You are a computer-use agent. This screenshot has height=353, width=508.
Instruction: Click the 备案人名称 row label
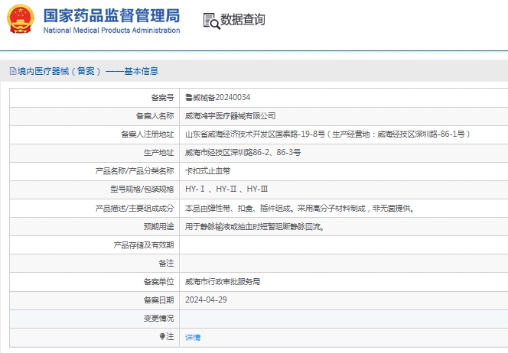click(x=155, y=115)
